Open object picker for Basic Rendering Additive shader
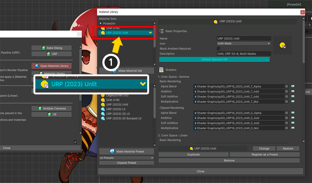This screenshot has width=312, height=183. [286, 91]
